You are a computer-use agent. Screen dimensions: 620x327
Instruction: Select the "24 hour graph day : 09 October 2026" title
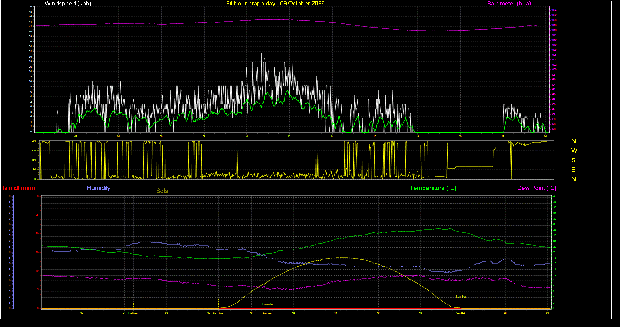pyautogui.click(x=275, y=3)
